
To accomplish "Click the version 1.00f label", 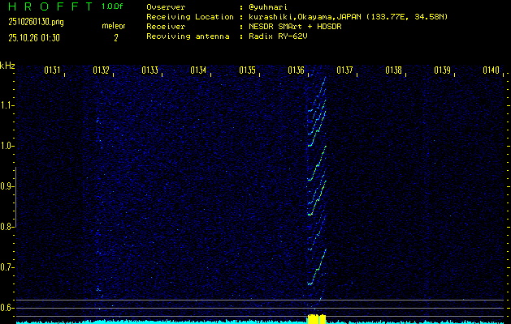I will tap(113, 6).
